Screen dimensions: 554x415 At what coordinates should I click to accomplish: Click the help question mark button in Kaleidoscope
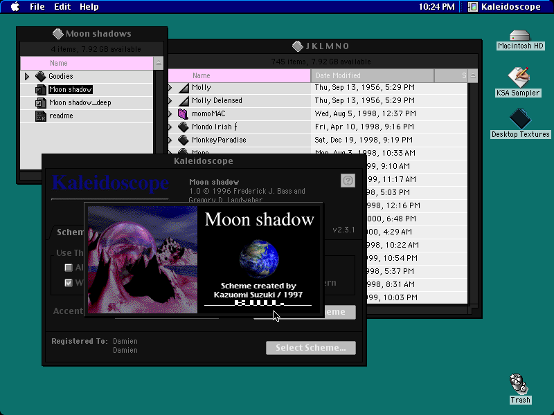click(x=348, y=181)
